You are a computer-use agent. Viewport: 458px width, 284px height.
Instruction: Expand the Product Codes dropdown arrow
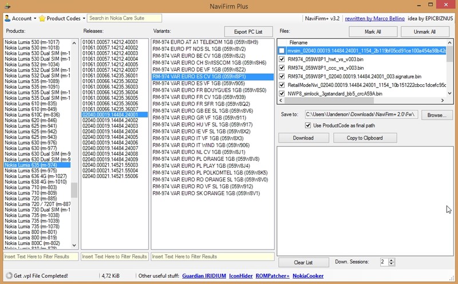coord(84,18)
